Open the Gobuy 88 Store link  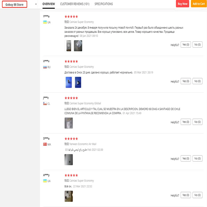14,4
